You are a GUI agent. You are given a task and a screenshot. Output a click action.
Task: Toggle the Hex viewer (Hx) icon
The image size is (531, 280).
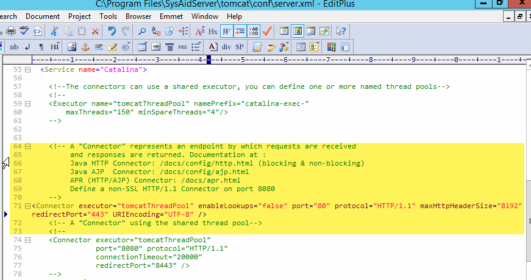coord(213,31)
